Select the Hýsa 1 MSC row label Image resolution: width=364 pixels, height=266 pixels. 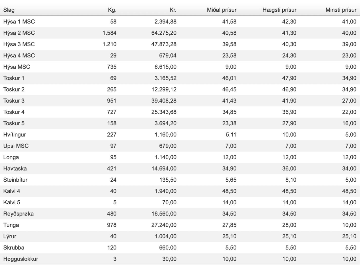[x=19, y=22]
